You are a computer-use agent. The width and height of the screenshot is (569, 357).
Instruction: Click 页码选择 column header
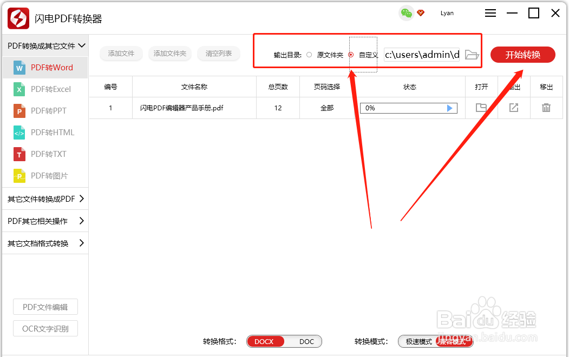(x=327, y=87)
